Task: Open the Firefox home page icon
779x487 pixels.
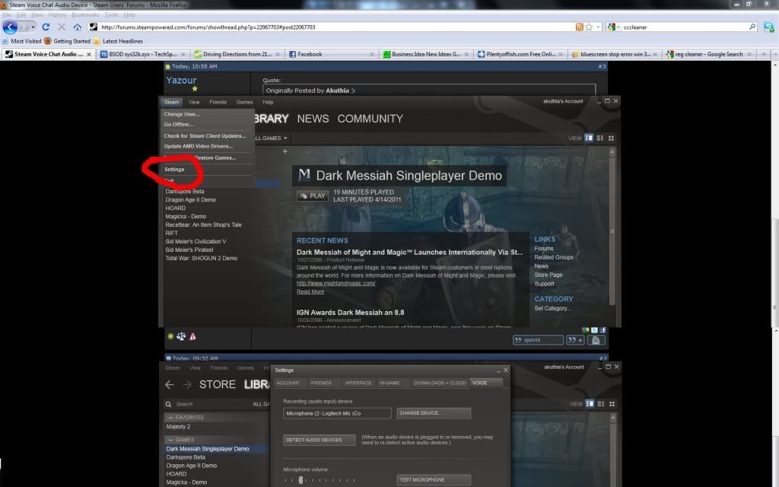Action: click(x=77, y=27)
